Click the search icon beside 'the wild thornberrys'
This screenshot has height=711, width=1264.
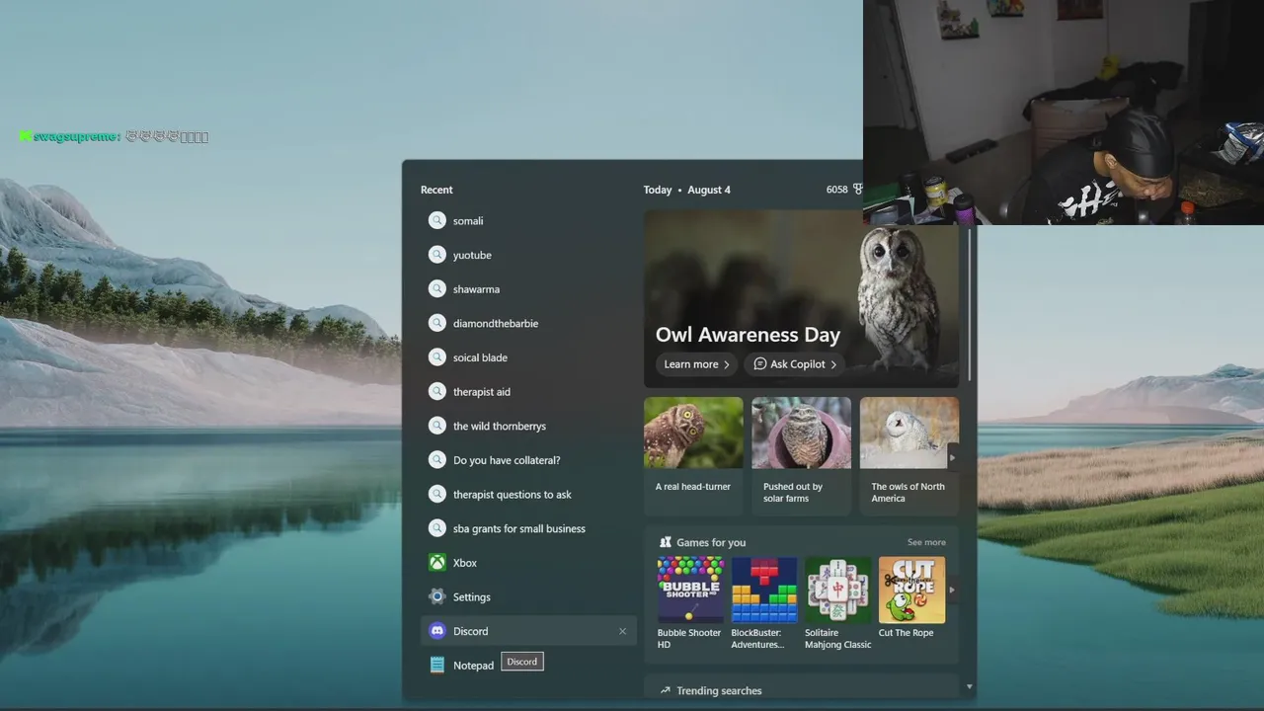point(436,426)
